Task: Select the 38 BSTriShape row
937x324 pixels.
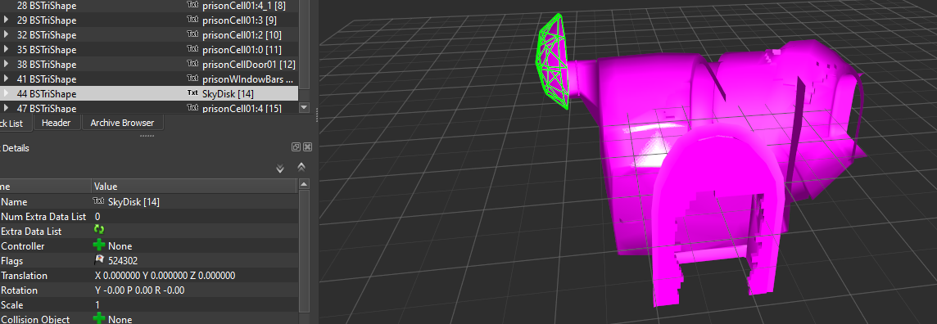Action: tap(149, 64)
